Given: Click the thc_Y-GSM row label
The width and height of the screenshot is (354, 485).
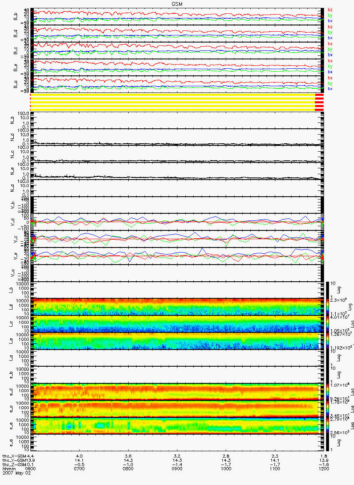Looking at the screenshot, I should 14,460.
